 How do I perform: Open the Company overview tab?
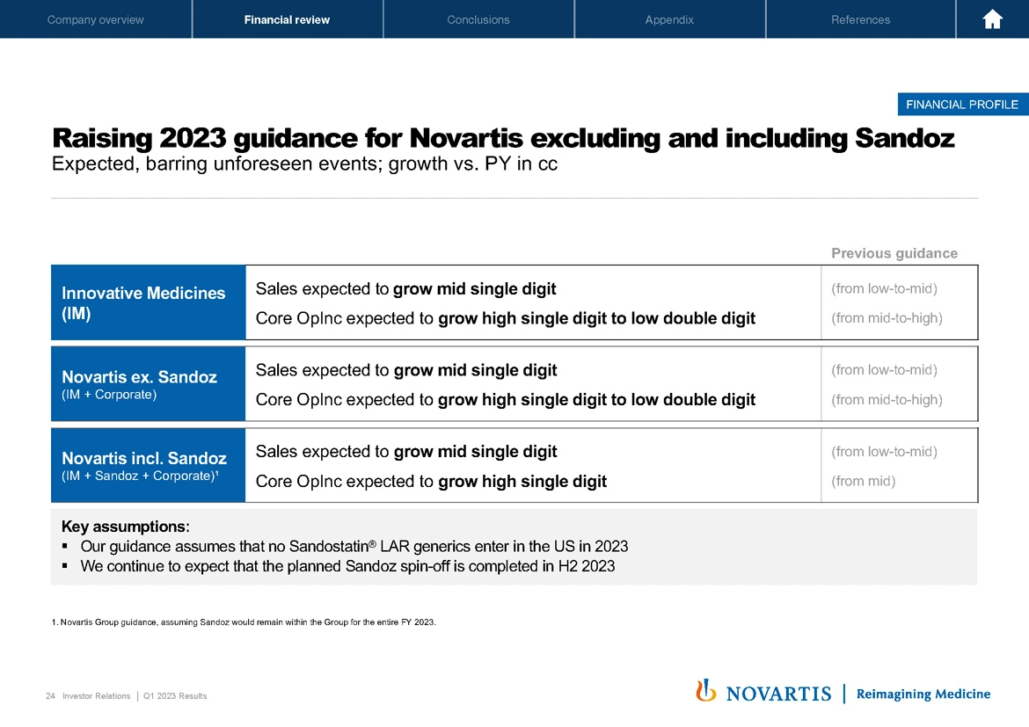point(95,18)
